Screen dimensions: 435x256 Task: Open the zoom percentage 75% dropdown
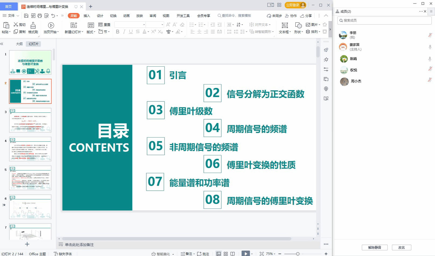[x=271, y=254]
